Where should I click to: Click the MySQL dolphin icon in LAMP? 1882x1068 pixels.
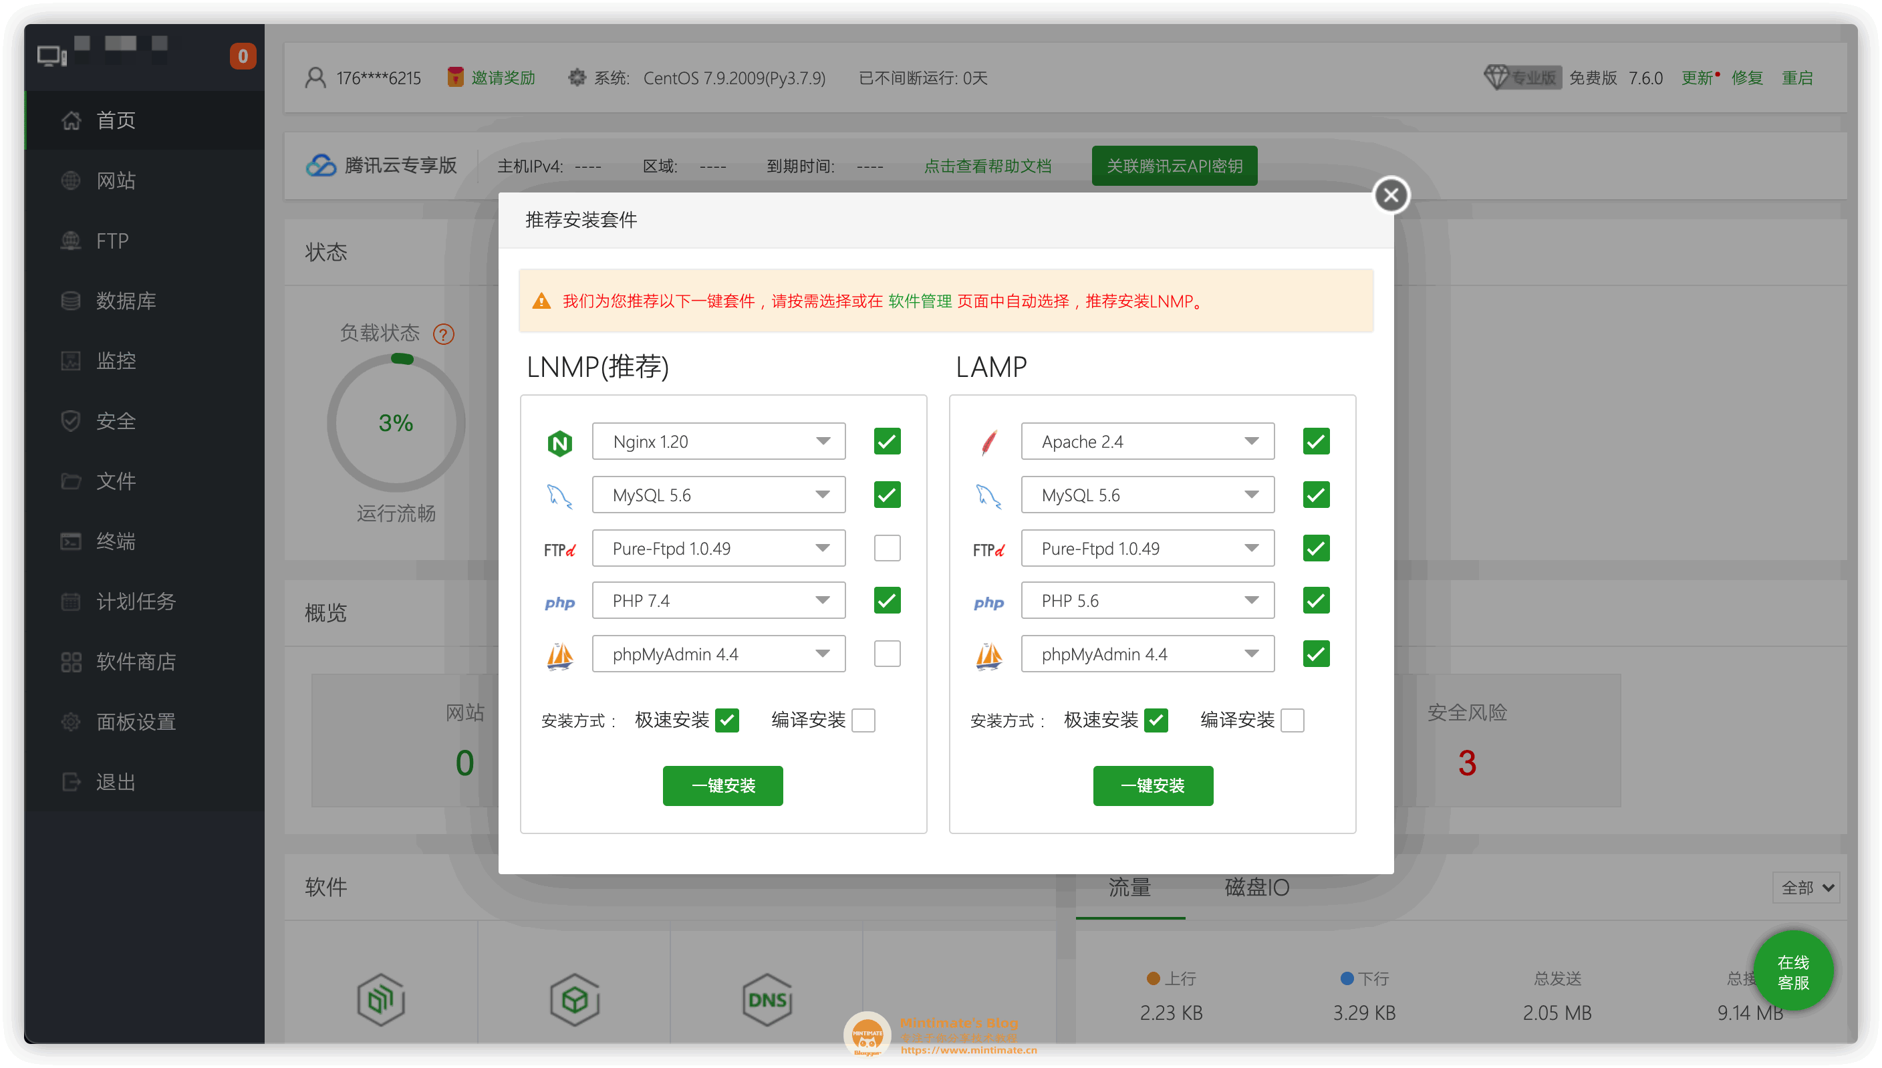point(988,497)
